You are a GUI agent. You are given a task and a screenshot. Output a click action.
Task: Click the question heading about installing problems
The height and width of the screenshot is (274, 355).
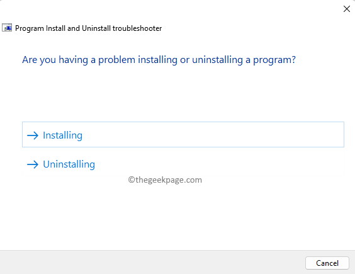(x=159, y=60)
